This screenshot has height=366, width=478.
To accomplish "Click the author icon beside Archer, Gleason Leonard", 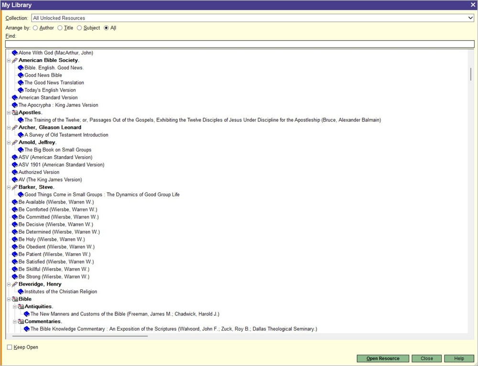I will (14, 127).
